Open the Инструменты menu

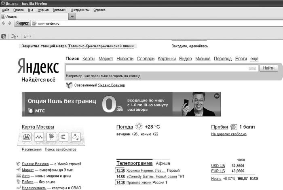[80, 10]
